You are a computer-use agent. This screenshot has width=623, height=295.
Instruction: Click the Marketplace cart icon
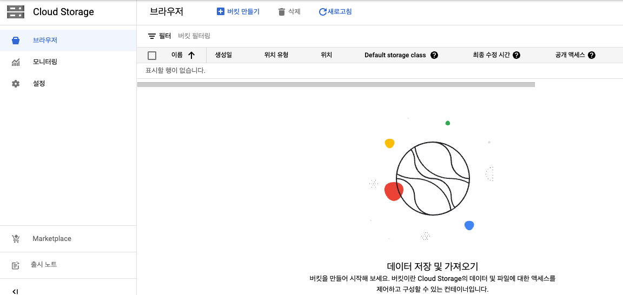pyautogui.click(x=16, y=239)
